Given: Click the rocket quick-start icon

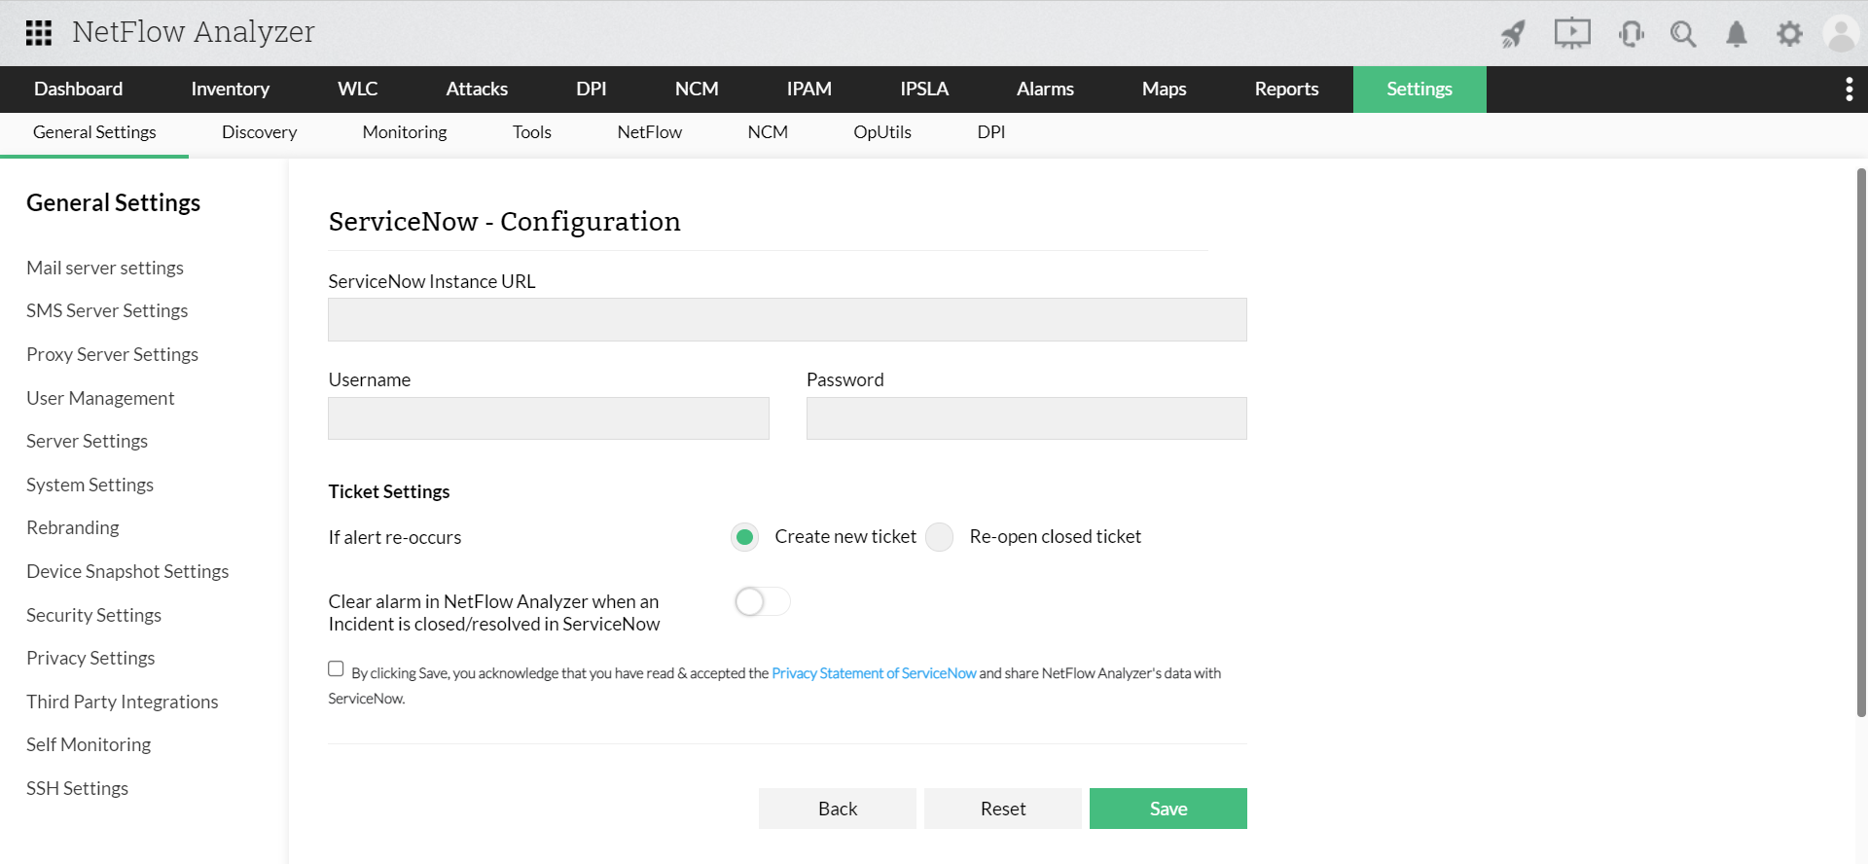Looking at the screenshot, I should click(x=1513, y=35).
